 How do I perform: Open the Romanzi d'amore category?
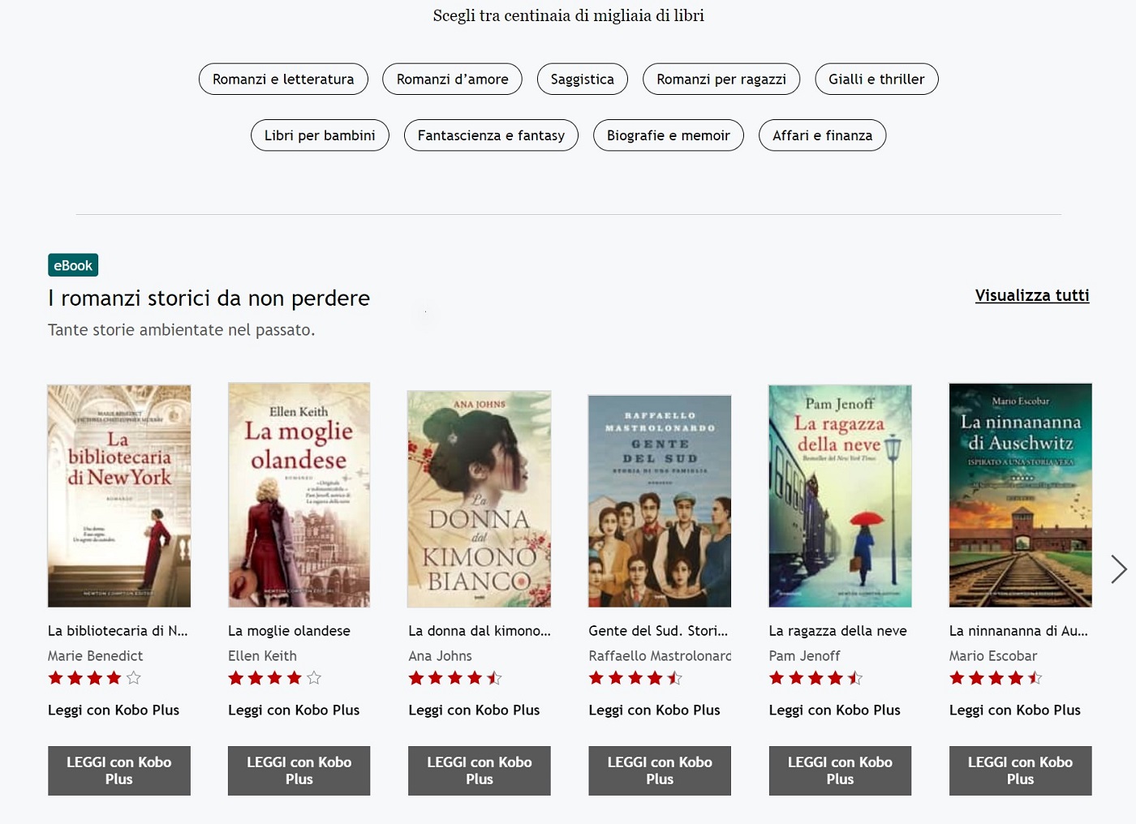pyautogui.click(x=452, y=79)
